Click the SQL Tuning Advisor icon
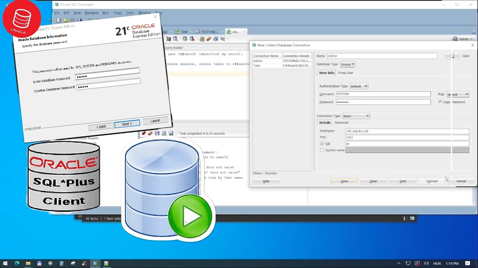478x268 pixels. click(x=175, y=39)
